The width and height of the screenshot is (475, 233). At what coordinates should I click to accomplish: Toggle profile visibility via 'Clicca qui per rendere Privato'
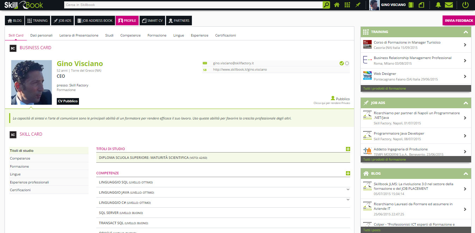tap(331, 103)
